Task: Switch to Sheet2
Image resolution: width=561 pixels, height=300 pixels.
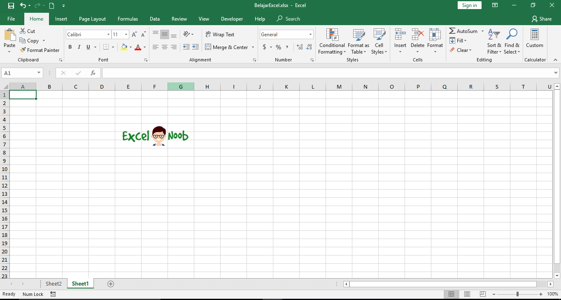Action: pos(54,284)
